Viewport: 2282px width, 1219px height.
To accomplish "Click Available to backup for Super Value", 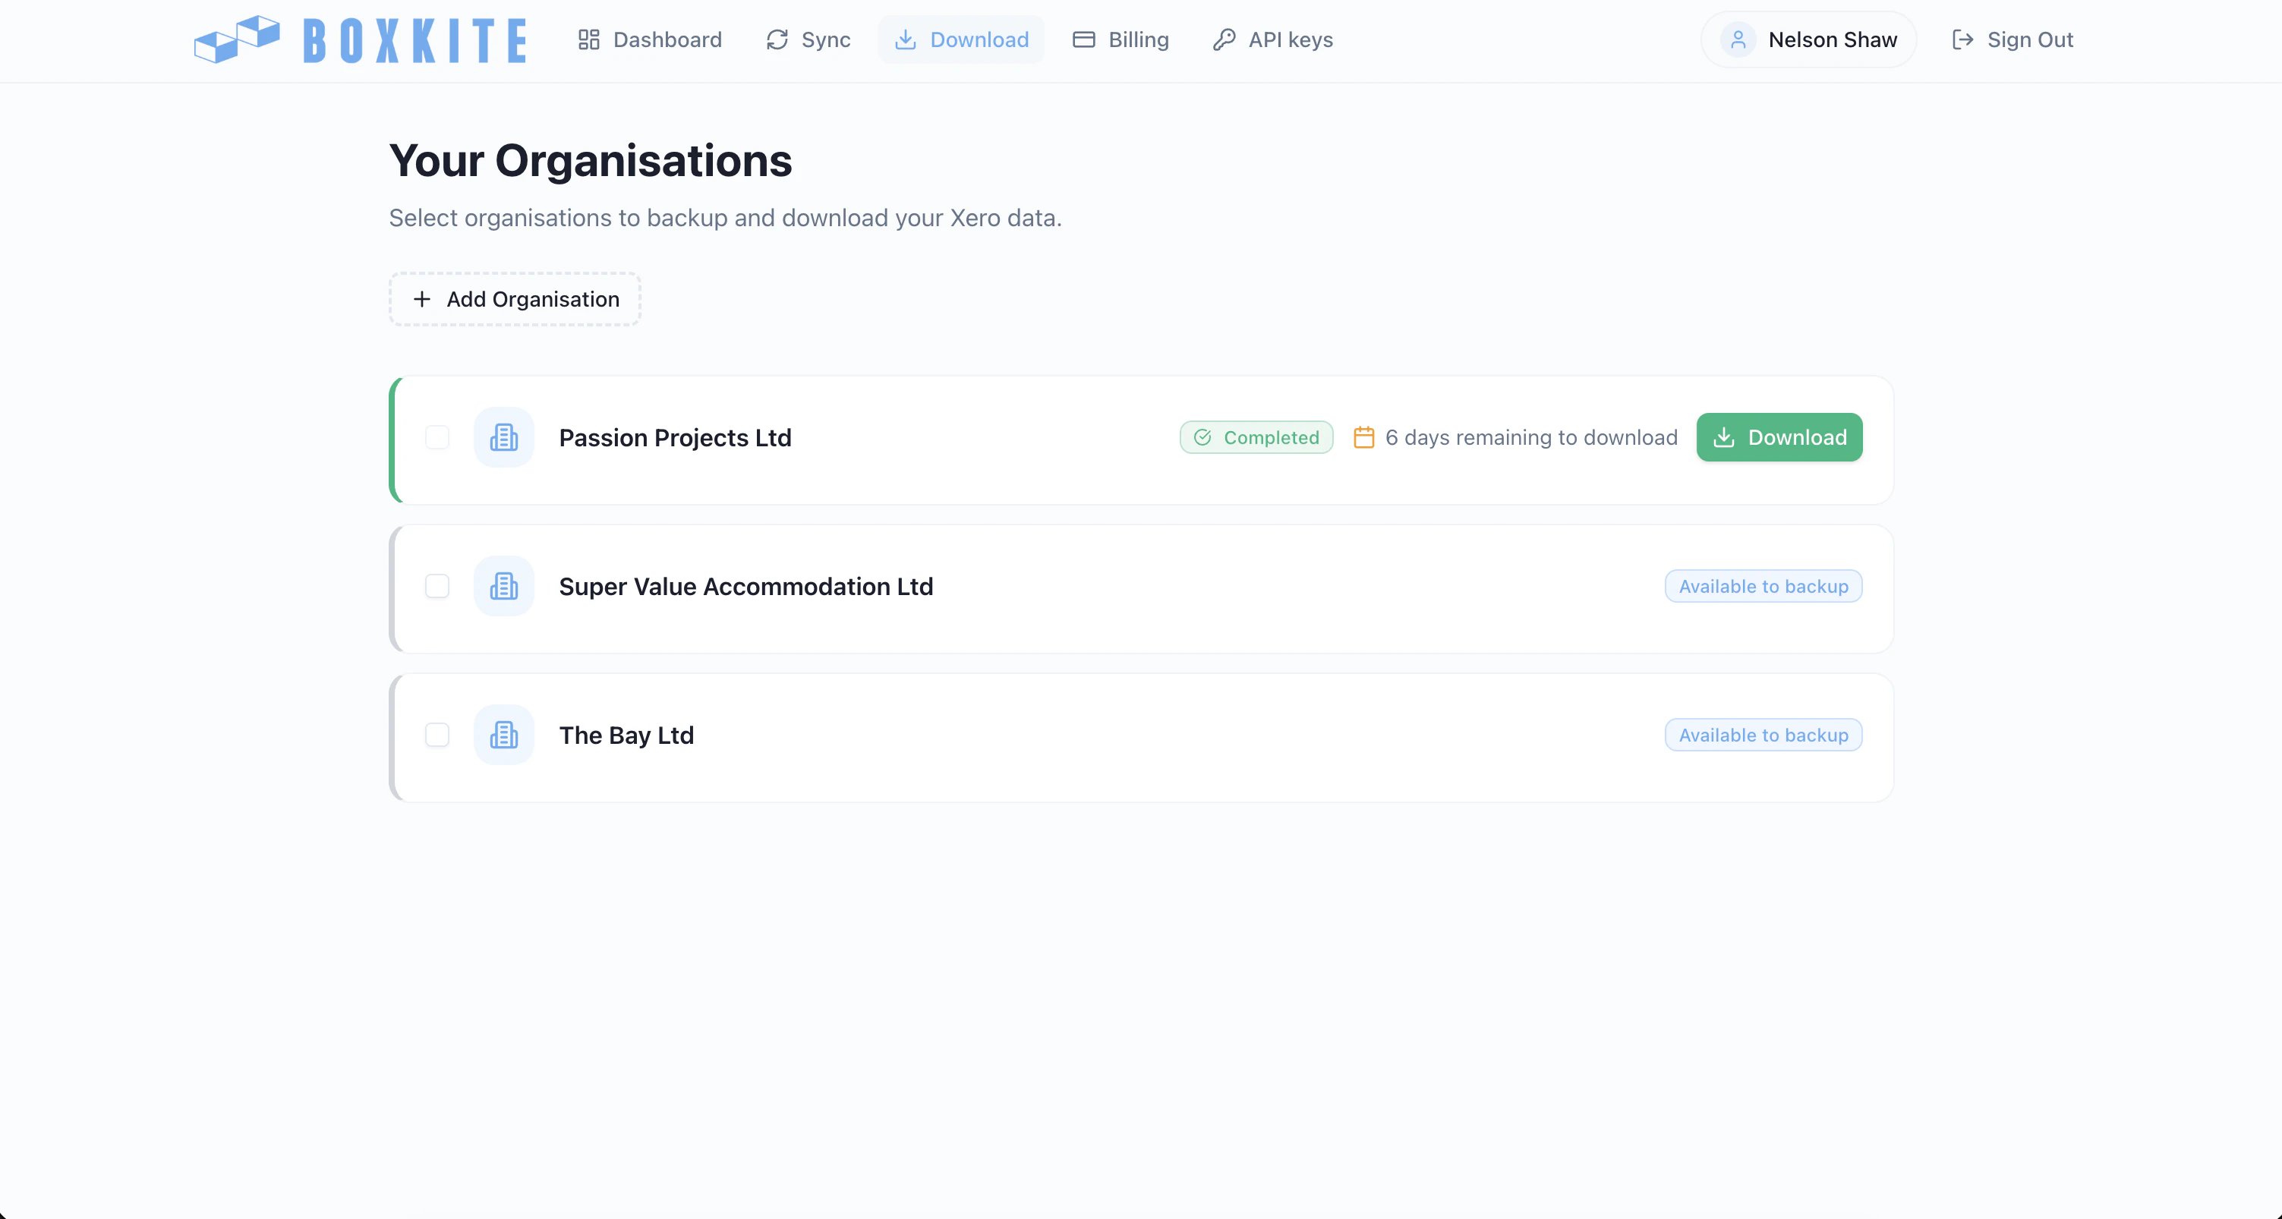I will (x=1764, y=587).
